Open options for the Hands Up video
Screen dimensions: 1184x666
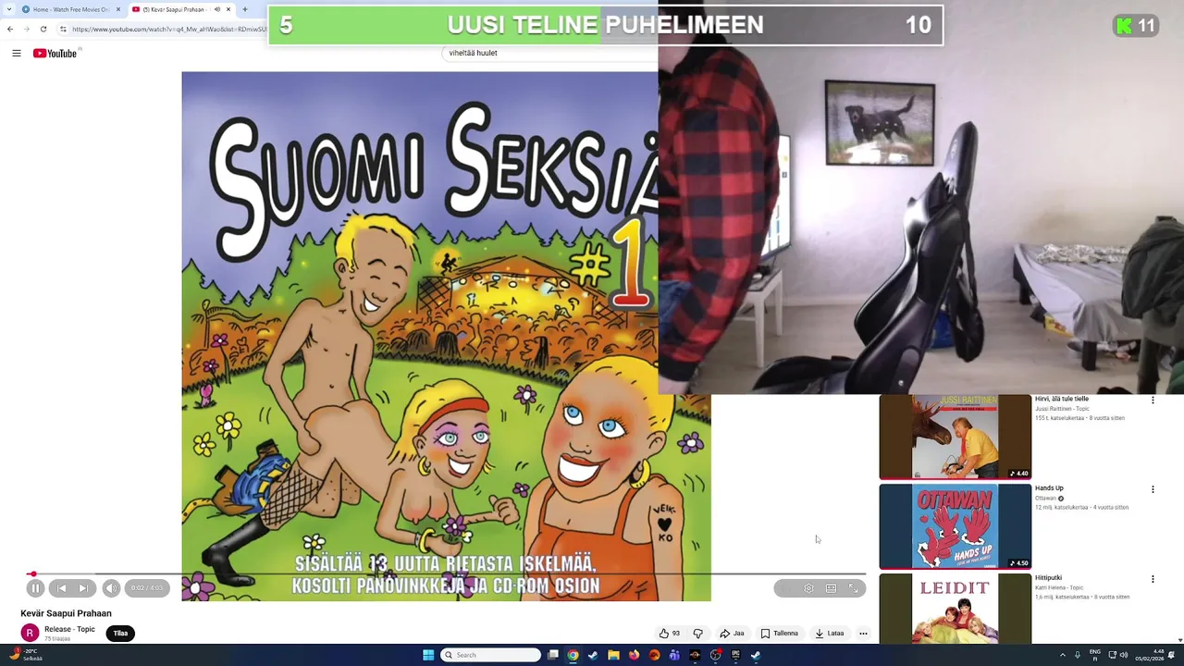1153,489
